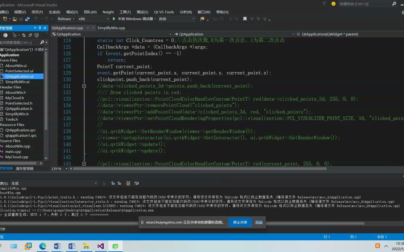The width and height of the screenshot is (404, 252).
Task: Click the editor horizontal scrollbar
Action: click(x=200, y=169)
